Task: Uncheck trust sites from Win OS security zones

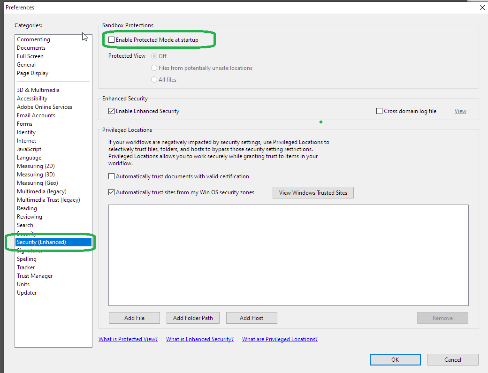Action: 112,192
